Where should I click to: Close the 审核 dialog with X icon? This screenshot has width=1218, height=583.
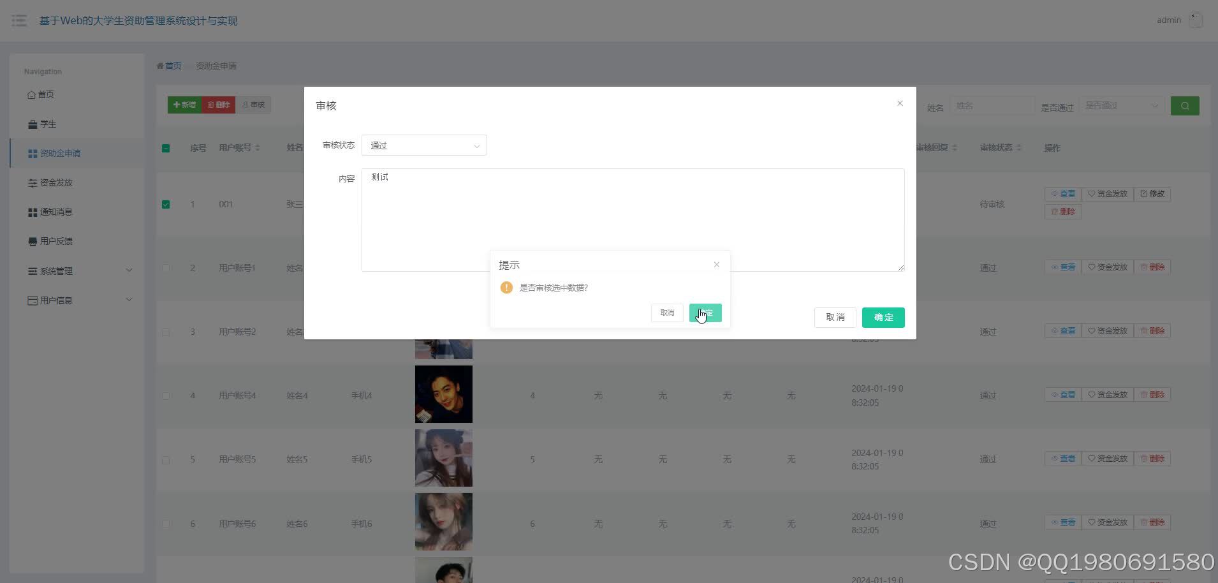click(x=900, y=103)
